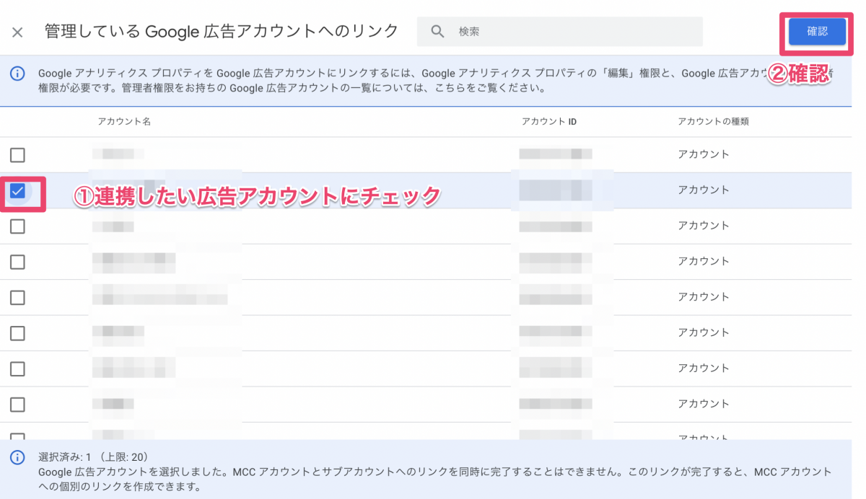Check the seventh account row checkbox
The width and height of the screenshot is (866, 499).
(17, 368)
